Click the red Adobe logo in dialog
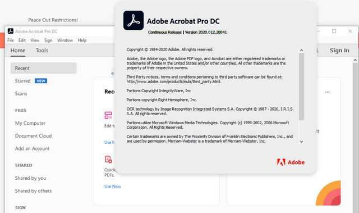 pos(291,162)
